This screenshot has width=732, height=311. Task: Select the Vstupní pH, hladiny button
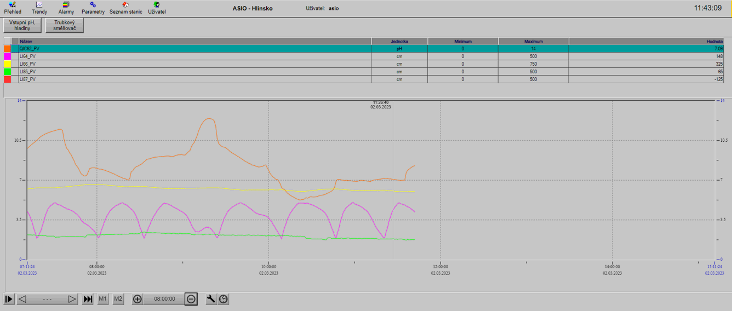tap(22, 25)
